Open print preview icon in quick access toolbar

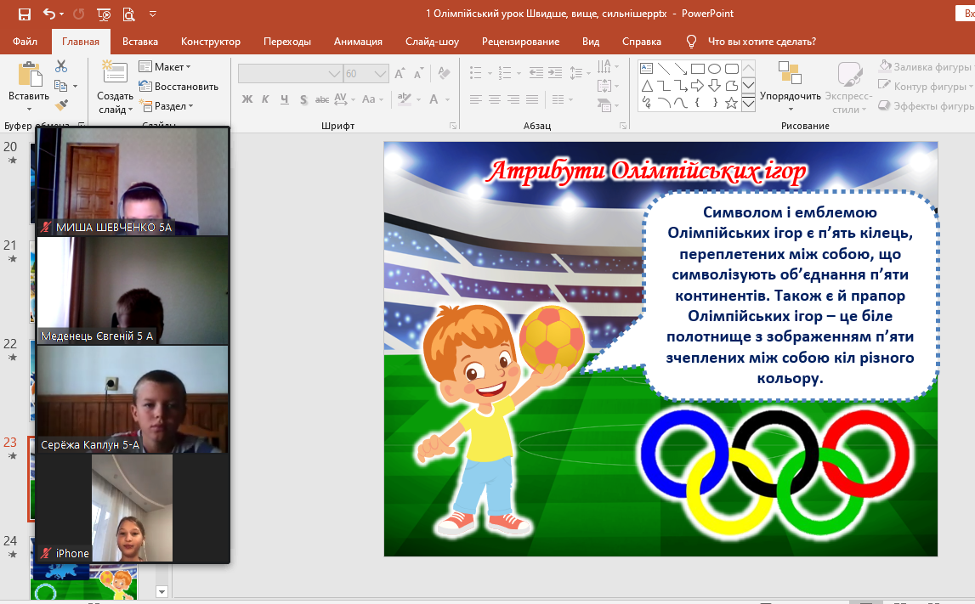point(128,14)
